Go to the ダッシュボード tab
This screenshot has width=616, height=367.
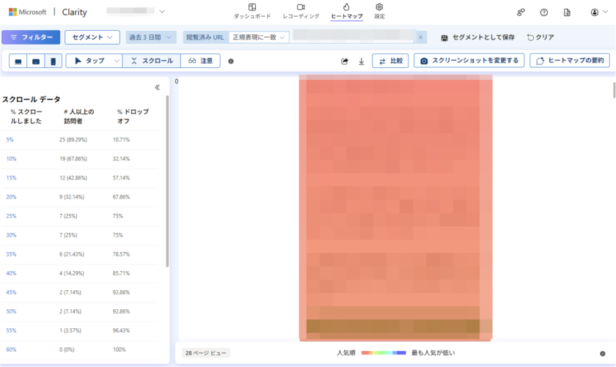pyautogui.click(x=252, y=11)
